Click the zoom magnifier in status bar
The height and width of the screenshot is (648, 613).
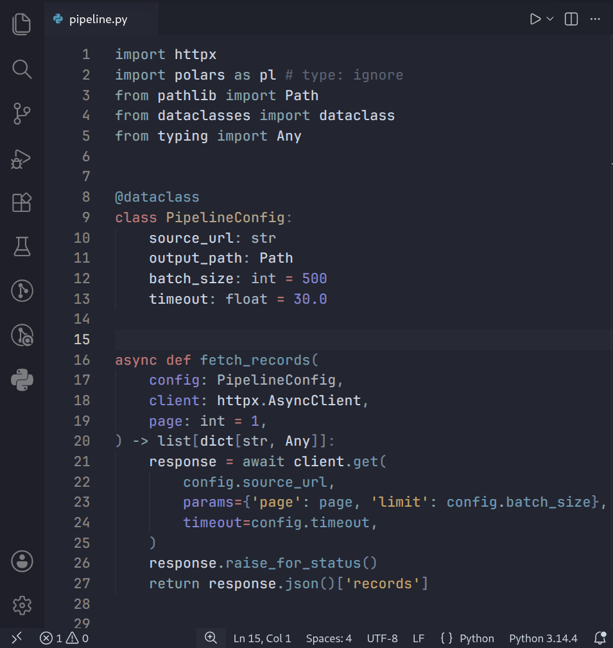211,638
